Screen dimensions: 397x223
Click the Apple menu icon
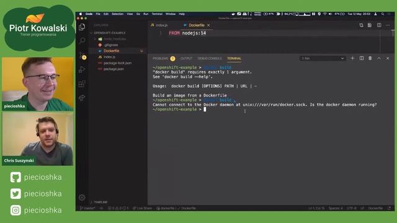[81, 14]
